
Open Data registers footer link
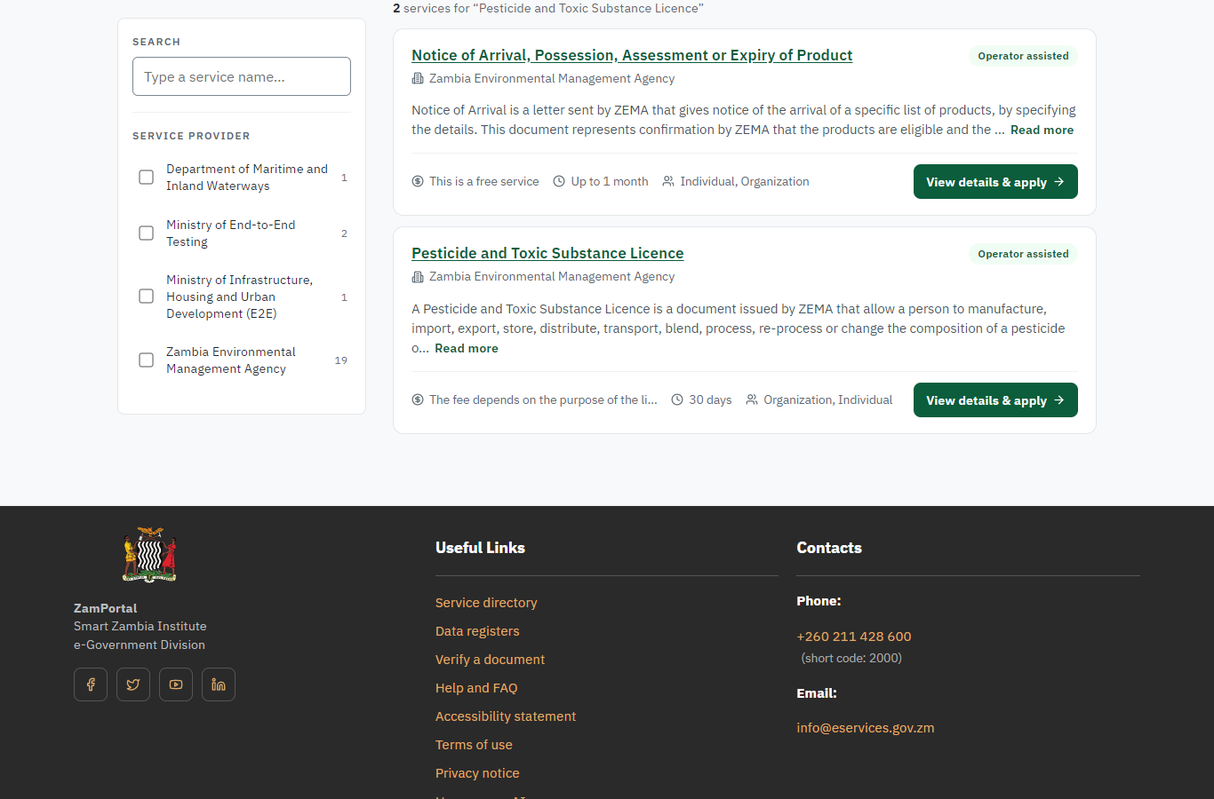[477, 631]
